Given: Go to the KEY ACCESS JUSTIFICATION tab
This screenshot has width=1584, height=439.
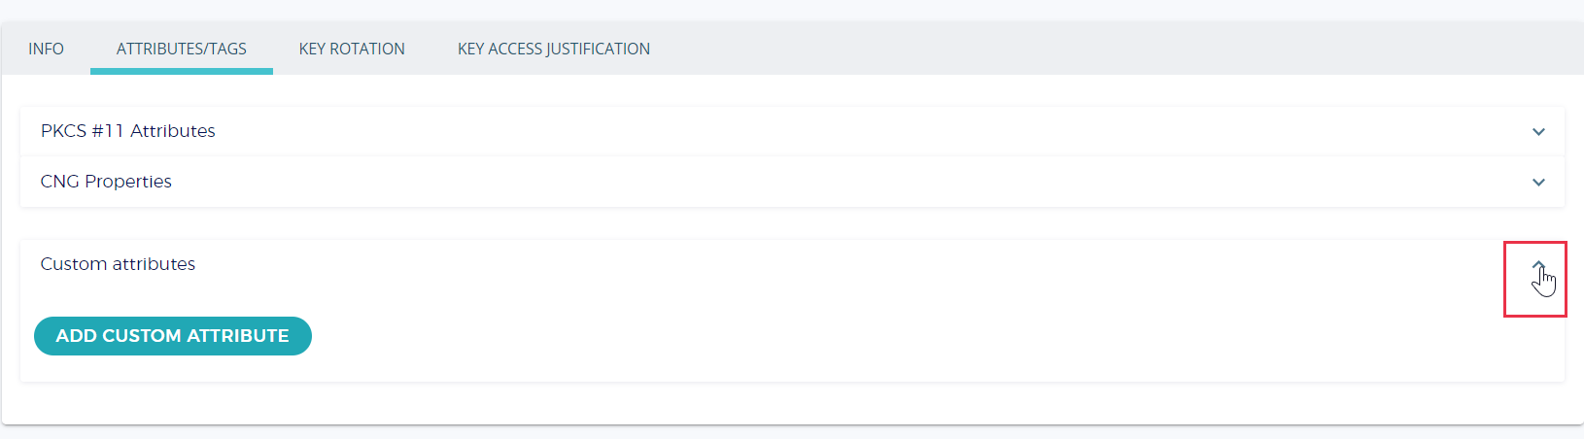Looking at the screenshot, I should click(554, 49).
